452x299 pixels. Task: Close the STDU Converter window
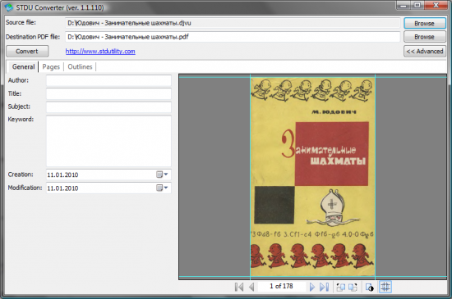point(436,5)
